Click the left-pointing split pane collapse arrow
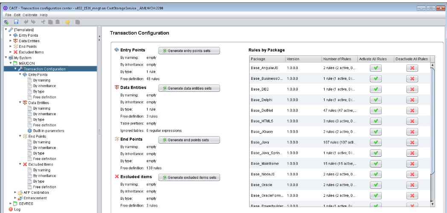The image size is (447, 213). (99, 36)
